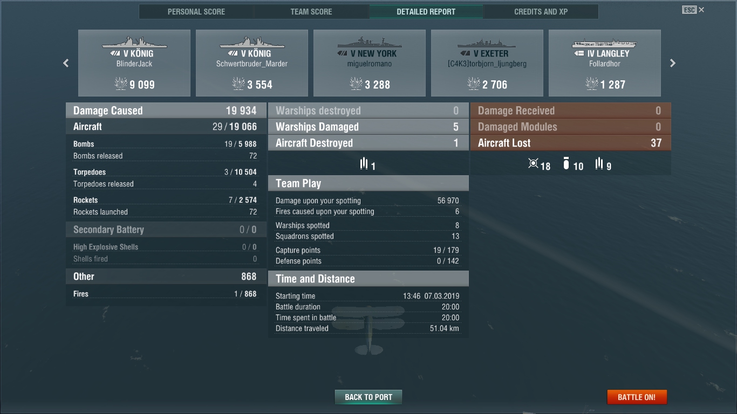Click the fighter planes lost icon
Image resolution: width=737 pixels, height=414 pixels.
[533, 163]
